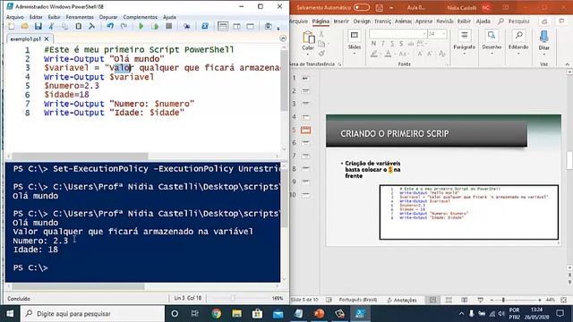Start slideshow icon in PowerPoint status bar
Viewport: 573px width, 322px height.
point(480,300)
